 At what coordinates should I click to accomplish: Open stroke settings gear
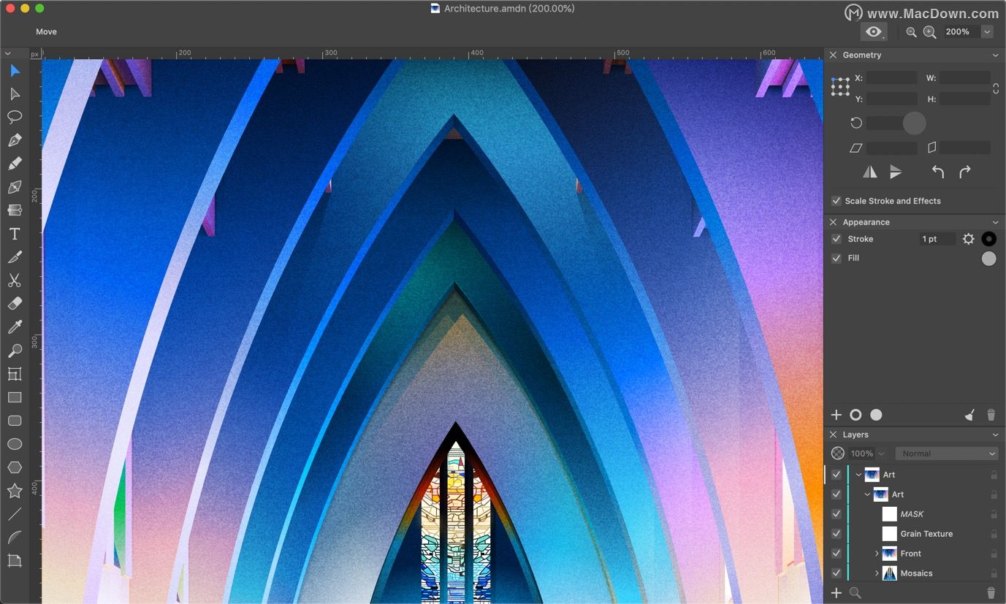[969, 239]
